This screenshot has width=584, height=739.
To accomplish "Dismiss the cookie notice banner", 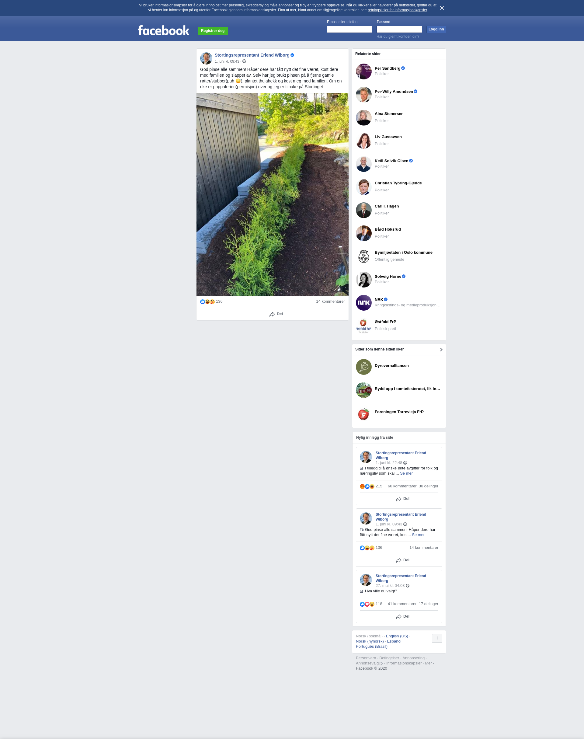I will point(442,8).
